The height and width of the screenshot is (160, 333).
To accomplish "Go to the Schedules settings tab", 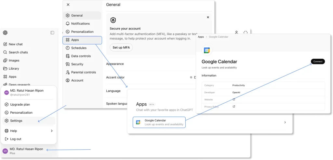I will coord(82,48).
